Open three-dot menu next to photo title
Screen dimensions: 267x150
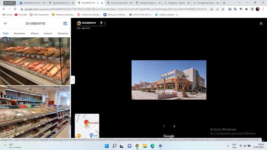[x=105, y=23]
